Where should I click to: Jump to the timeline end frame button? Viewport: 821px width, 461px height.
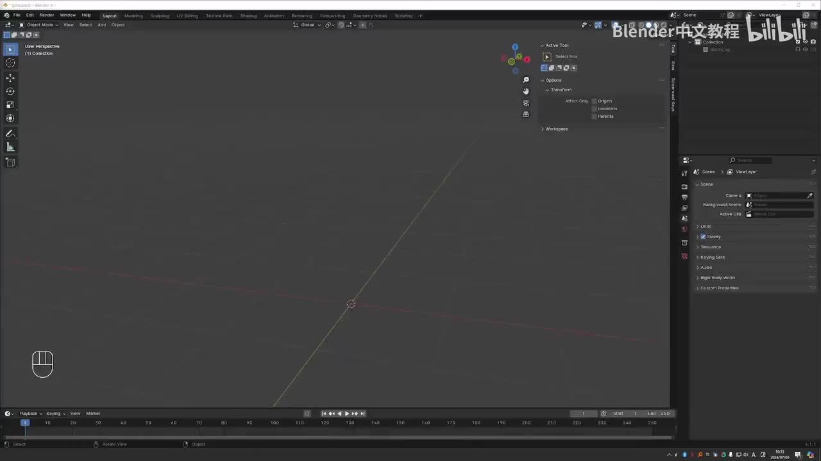(x=362, y=414)
